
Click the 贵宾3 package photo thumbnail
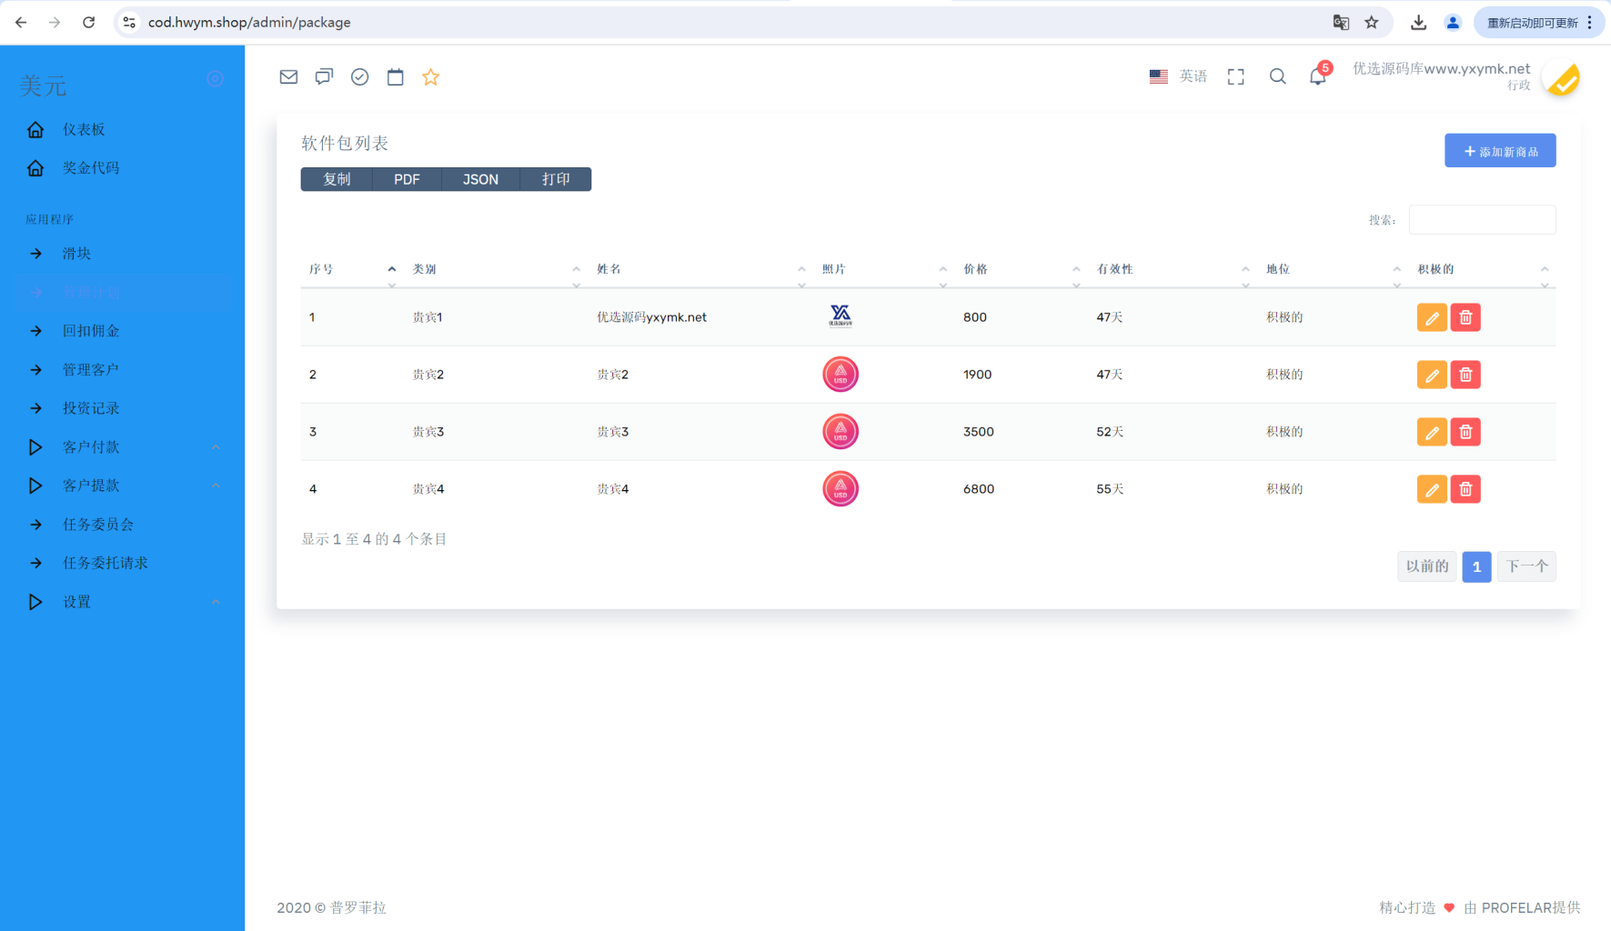coord(840,432)
